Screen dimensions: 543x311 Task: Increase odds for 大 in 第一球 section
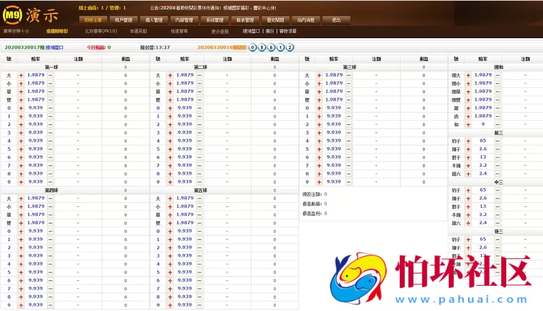coord(20,75)
